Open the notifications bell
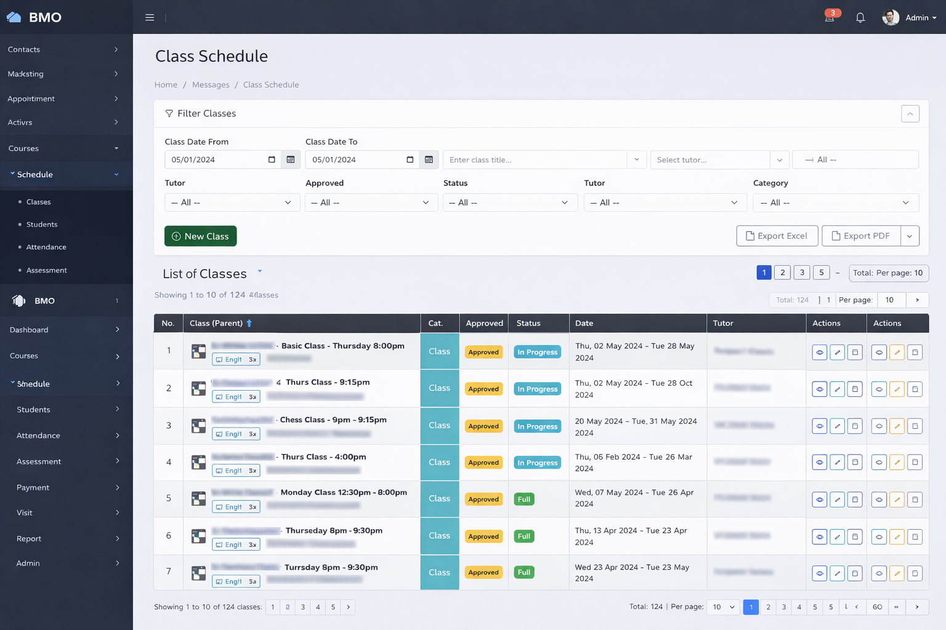Viewport: 946px width, 630px height. tap(860, 17)
